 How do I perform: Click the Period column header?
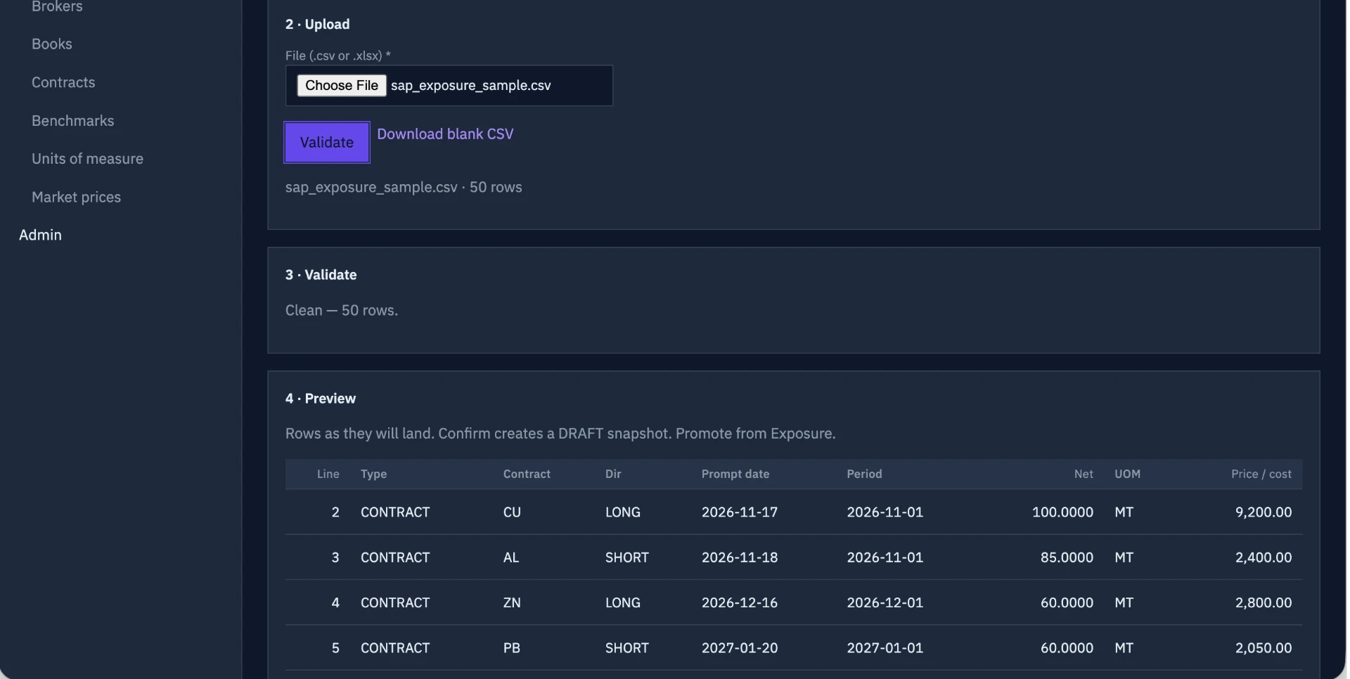click(864, 474)
